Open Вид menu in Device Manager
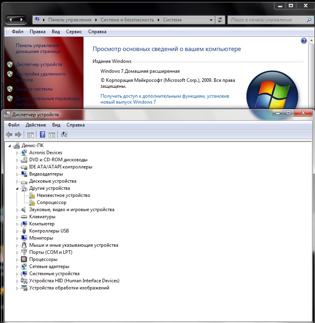The height and width of the screenshot is (323, 315). [x=56, y=125]
